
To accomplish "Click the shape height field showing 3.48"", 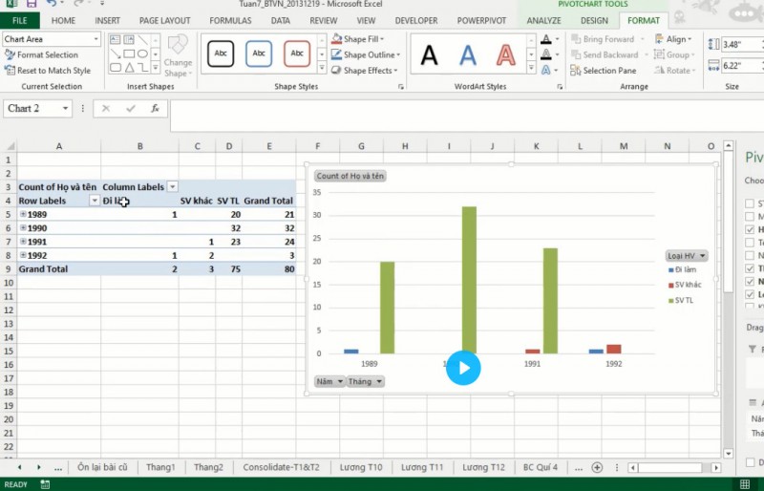I will [x=742, y=44].
